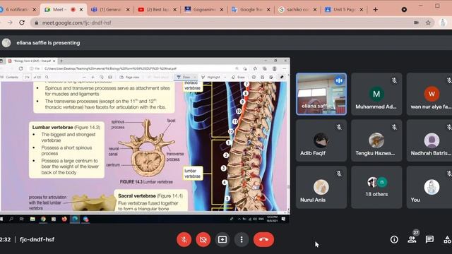
Task: Open the 18 others participant tile
Action: (x=376, y=187)
